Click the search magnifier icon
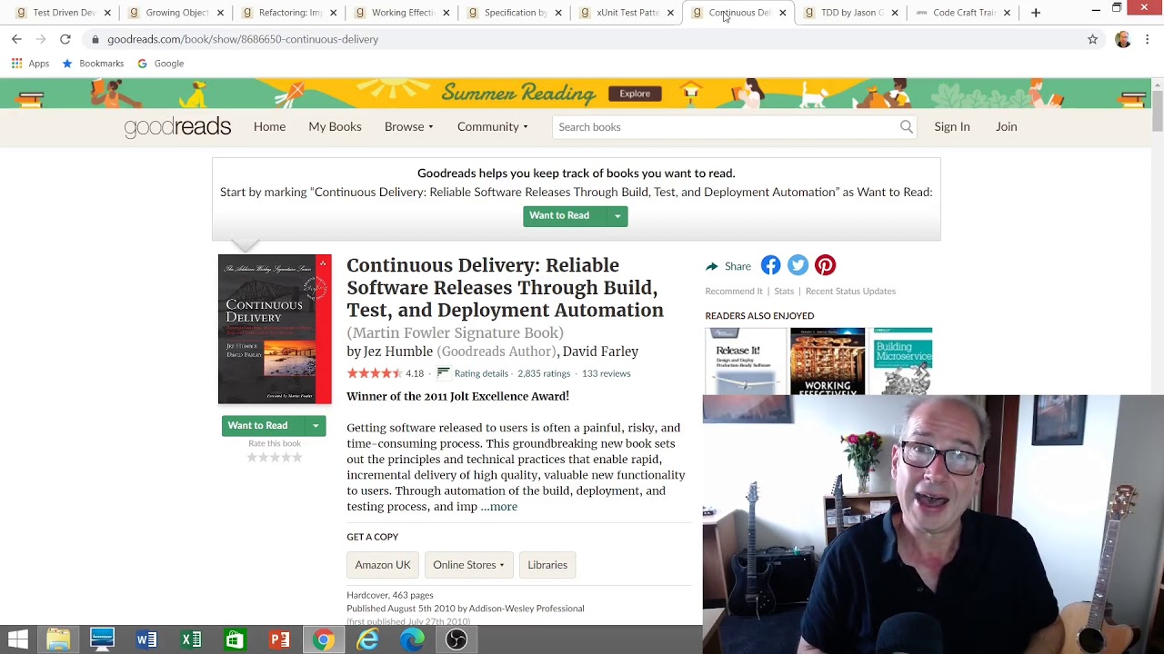1164x654 pixels. (907, 127)
